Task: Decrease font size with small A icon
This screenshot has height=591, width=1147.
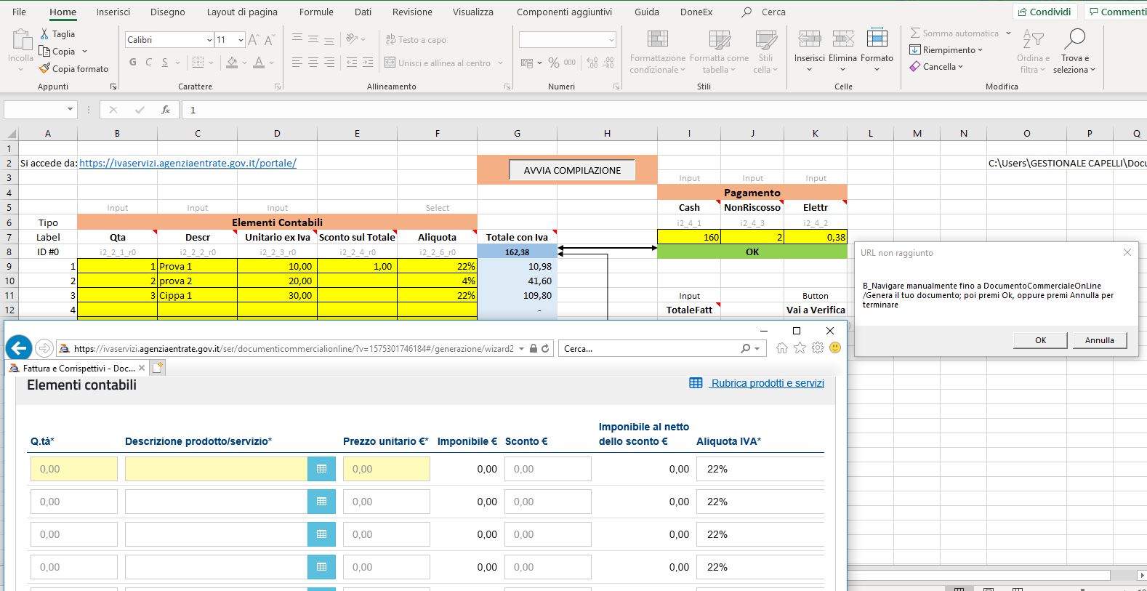Action: click(x=268, y=40)
